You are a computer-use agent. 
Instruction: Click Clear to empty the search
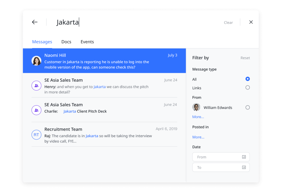click(x=228, y=23)
